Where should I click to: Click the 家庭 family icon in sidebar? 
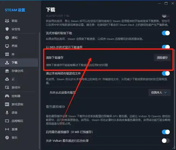tap(7, 21)
